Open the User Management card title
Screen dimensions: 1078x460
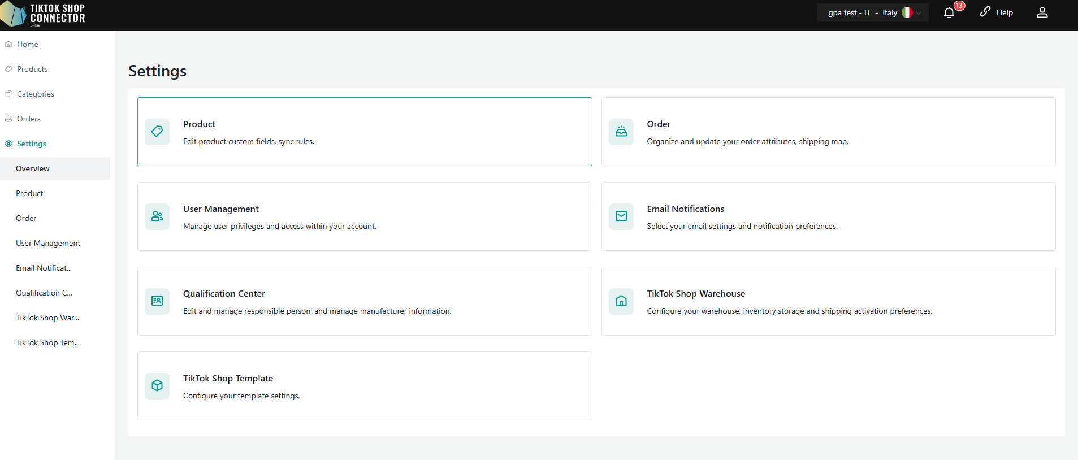click(x=221, y=209)
